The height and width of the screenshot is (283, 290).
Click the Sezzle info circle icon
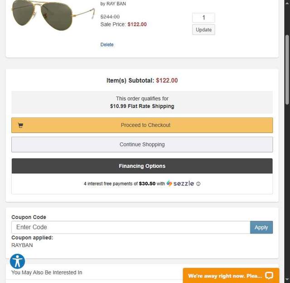coord(198,184)
